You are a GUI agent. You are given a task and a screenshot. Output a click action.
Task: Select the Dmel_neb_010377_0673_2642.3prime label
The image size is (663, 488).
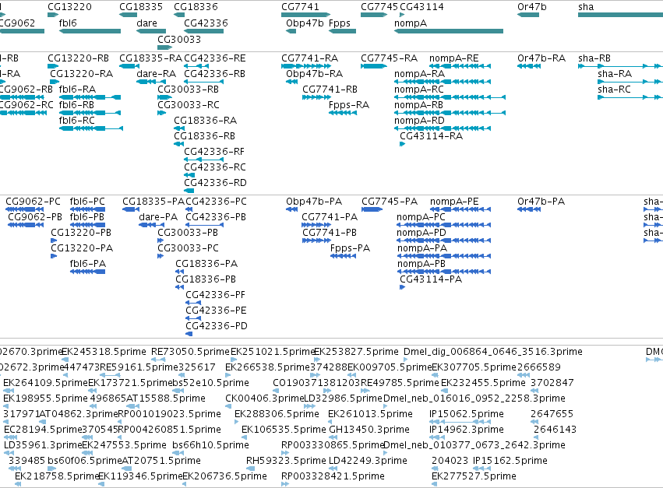coord(474,445)
